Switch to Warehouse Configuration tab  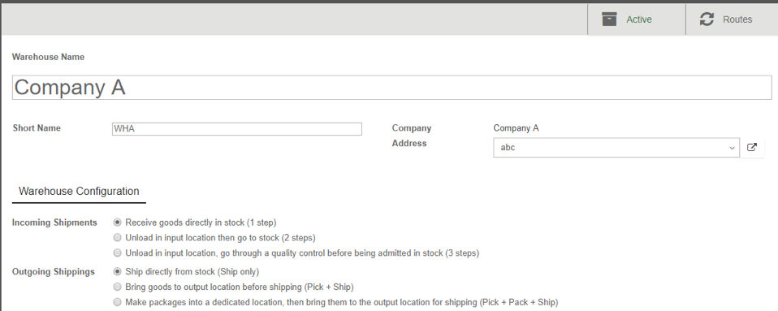(79, 192)
